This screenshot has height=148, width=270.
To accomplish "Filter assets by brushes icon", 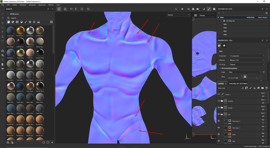I will pos(26,22).
